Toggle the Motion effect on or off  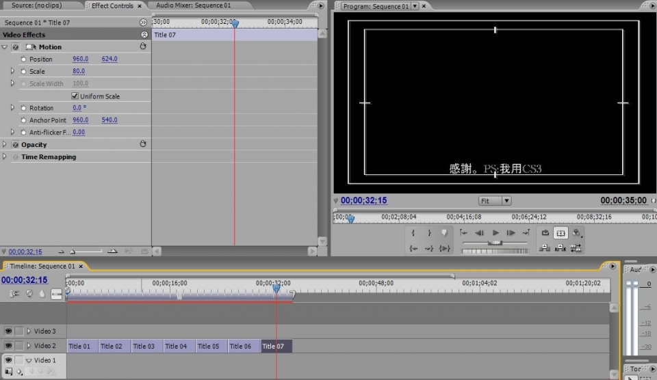pos(16,47)
